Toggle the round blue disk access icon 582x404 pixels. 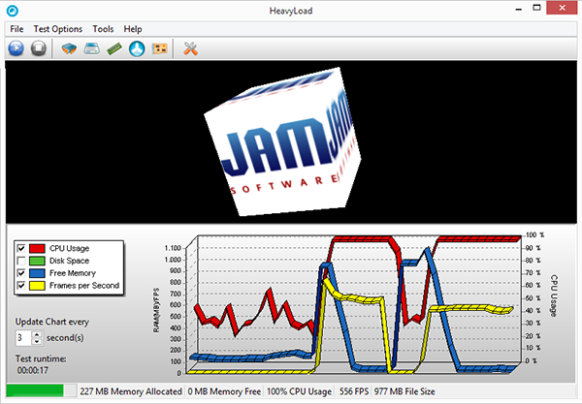click(x=137, y=48)
